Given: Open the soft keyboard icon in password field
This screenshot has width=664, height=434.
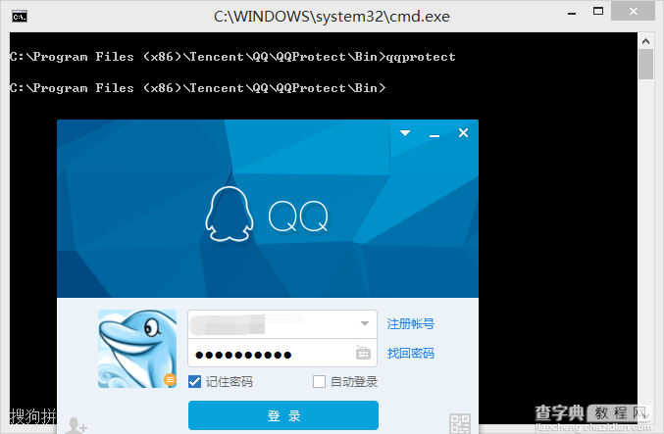Looking at the screenshot, I should [363, 353].
